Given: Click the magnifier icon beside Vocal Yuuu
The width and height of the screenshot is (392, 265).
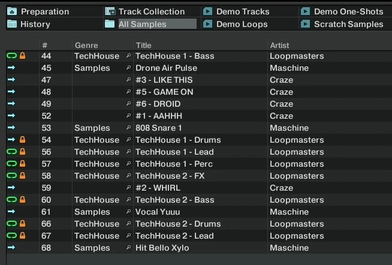Looking at the screenshot, I should pos(128,212).
